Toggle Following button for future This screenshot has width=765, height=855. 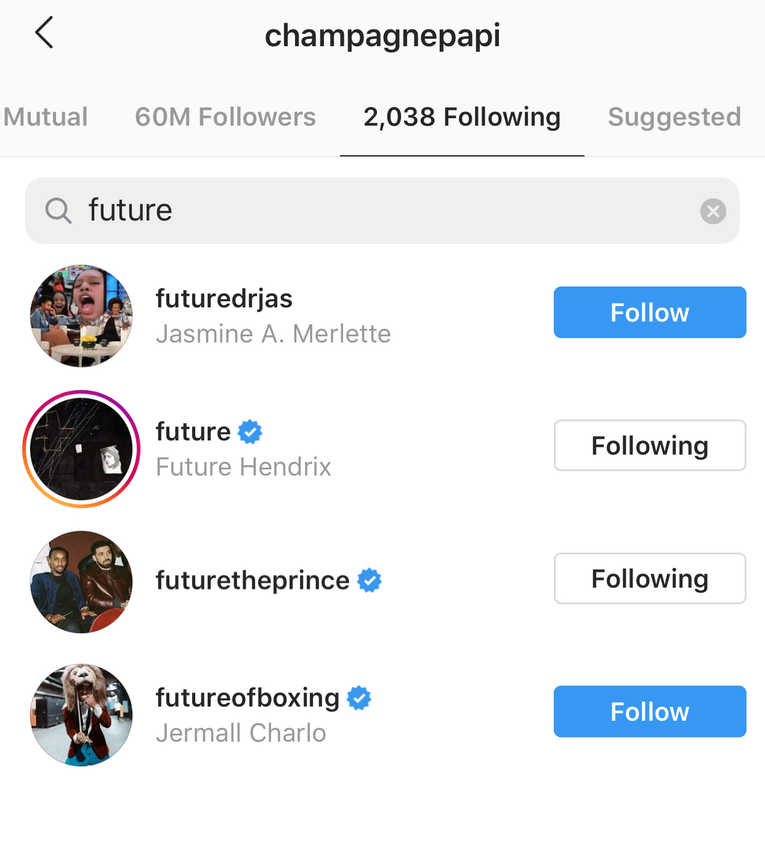pyautogui.click(x=649, y=445)
